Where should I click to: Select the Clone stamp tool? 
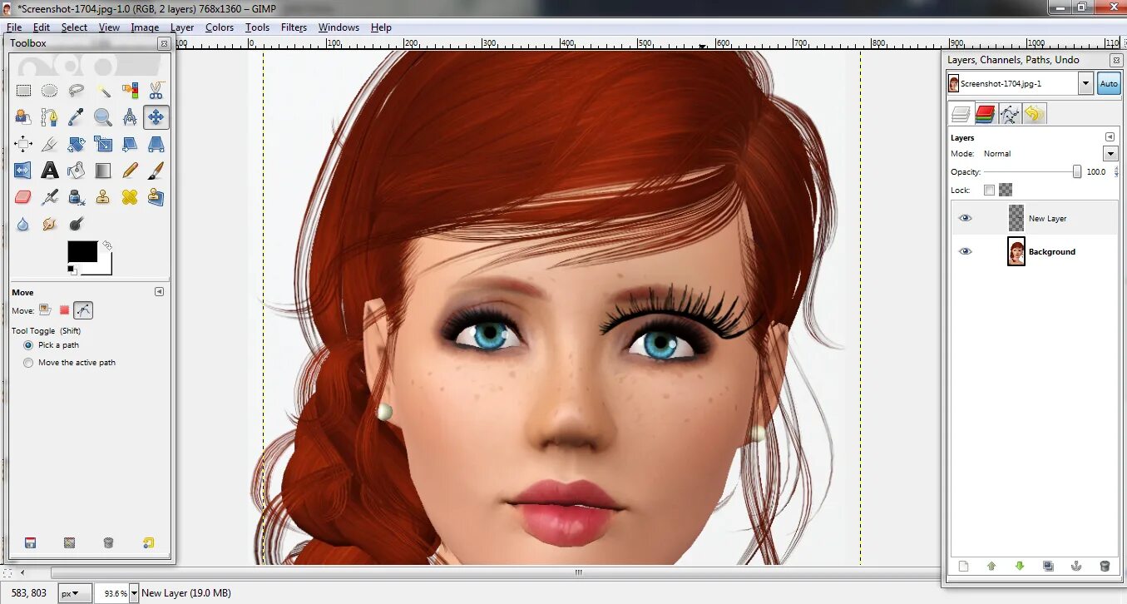[103, 197]
